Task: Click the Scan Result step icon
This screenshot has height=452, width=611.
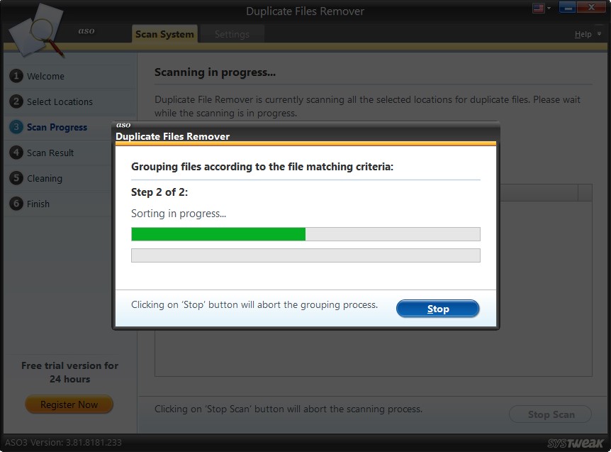Action: pos(16,153)
